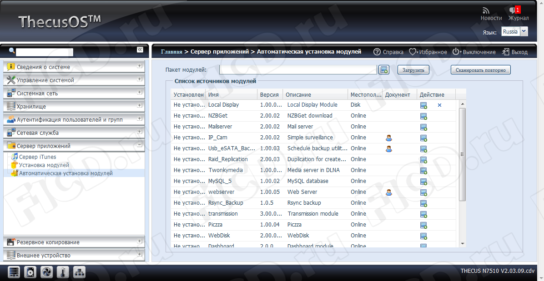Delete the Local Display module with X icon

pyautogui.click(x=439, y=105)
